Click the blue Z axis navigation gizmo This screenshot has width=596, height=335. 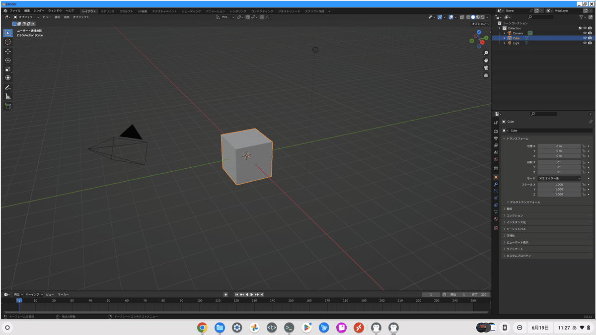coord(478,32)
